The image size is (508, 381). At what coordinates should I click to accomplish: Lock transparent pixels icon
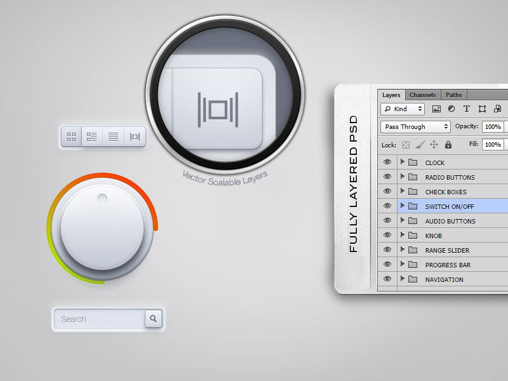(x=406, y=145)
